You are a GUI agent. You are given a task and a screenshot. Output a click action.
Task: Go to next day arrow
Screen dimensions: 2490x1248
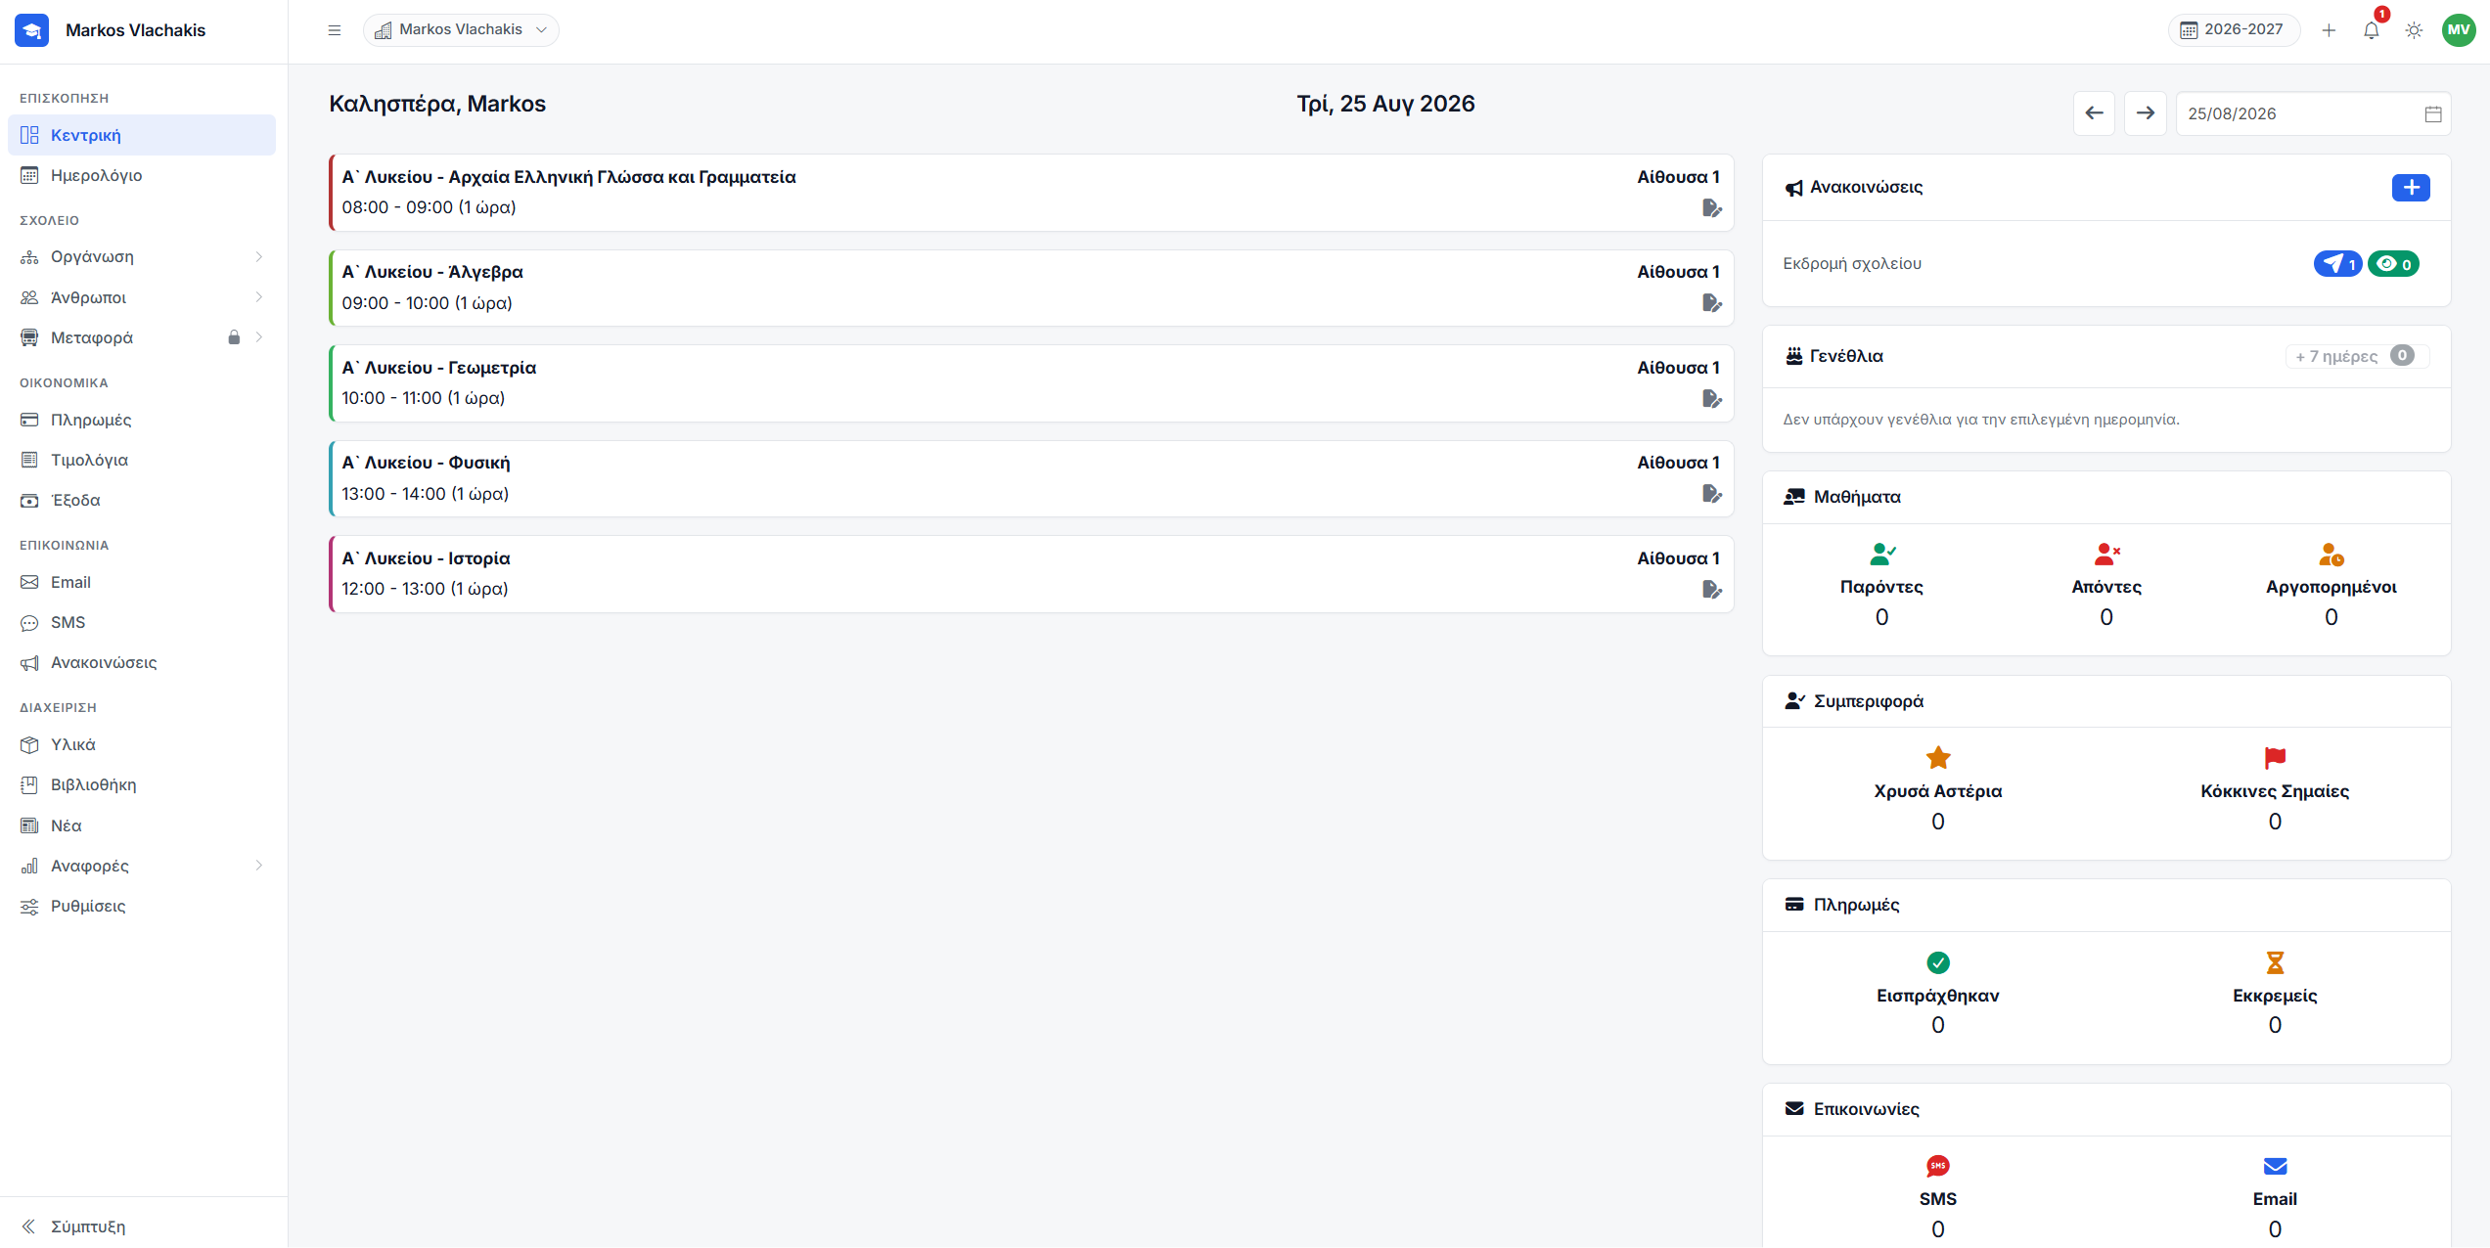[2145, 113]
